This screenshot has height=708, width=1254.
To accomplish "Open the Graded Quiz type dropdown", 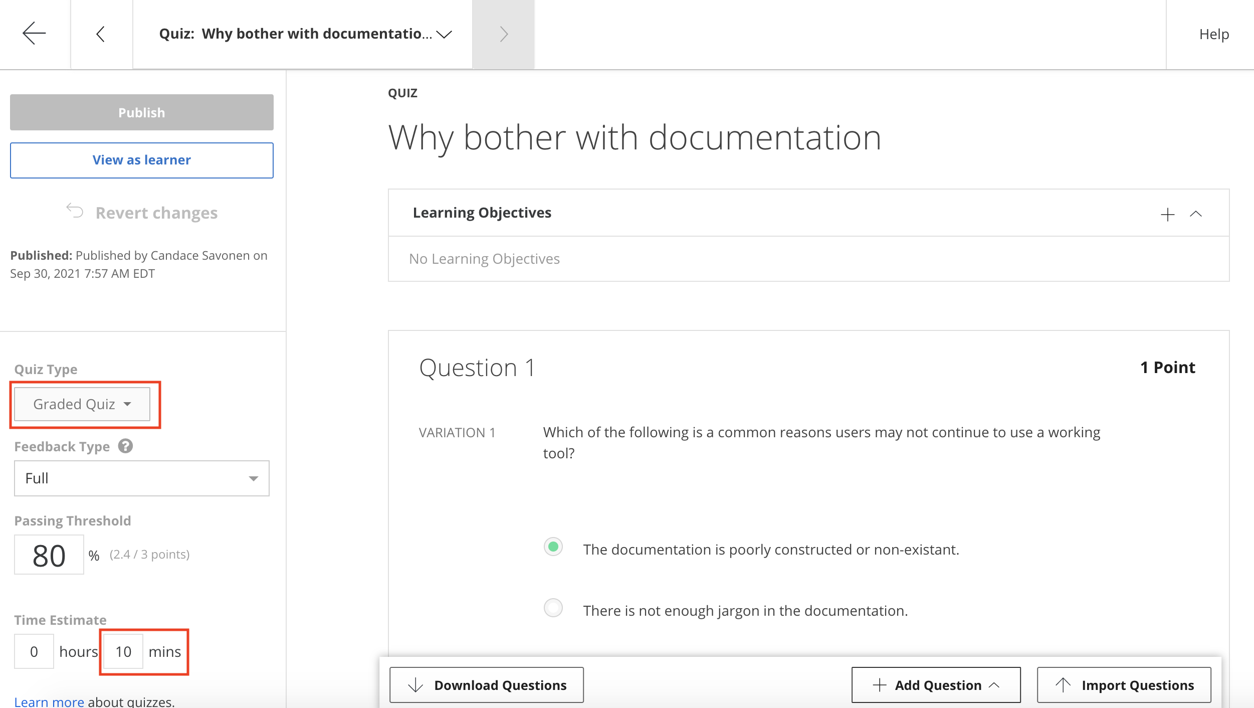I will click(x=82, y=404).
